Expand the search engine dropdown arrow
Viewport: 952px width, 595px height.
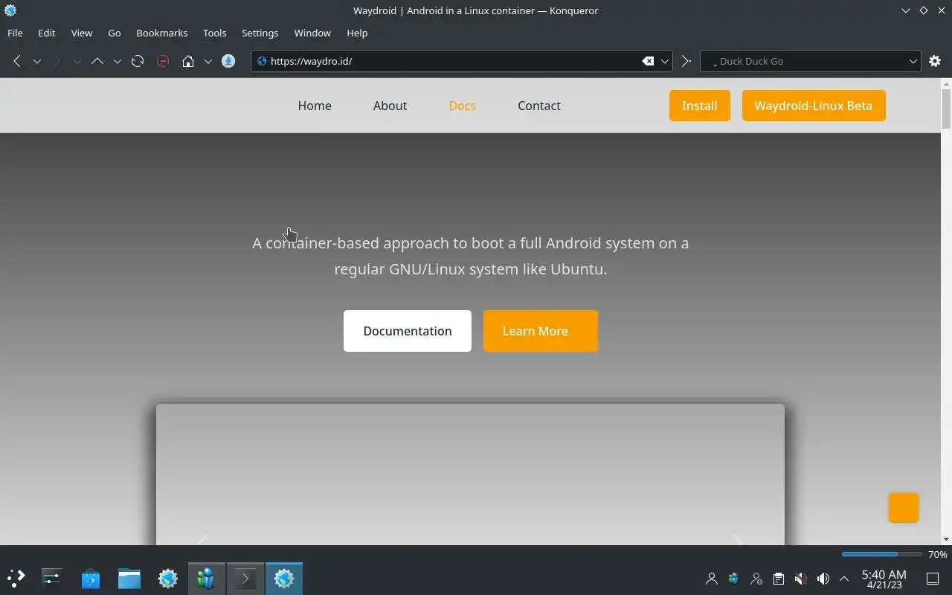(913, 61)
